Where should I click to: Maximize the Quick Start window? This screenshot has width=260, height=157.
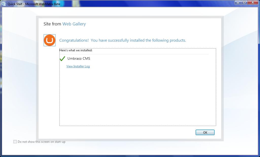click(244, 3)
